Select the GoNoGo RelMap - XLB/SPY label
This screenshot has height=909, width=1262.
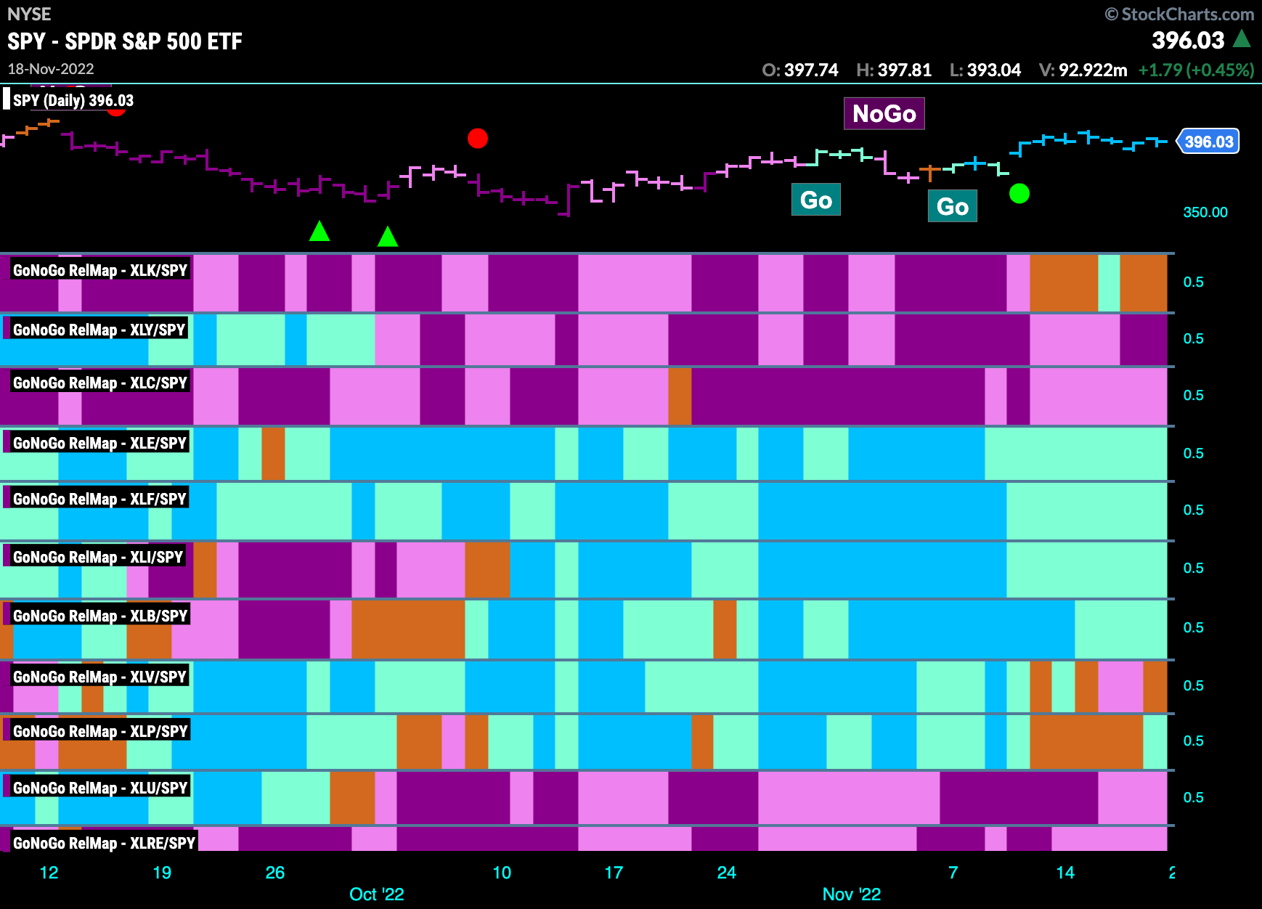click(x=100, y=616)
